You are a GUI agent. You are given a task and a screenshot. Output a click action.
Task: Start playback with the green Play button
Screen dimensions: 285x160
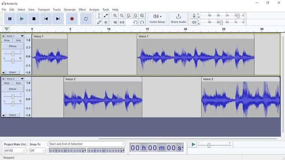click(22, 19)
